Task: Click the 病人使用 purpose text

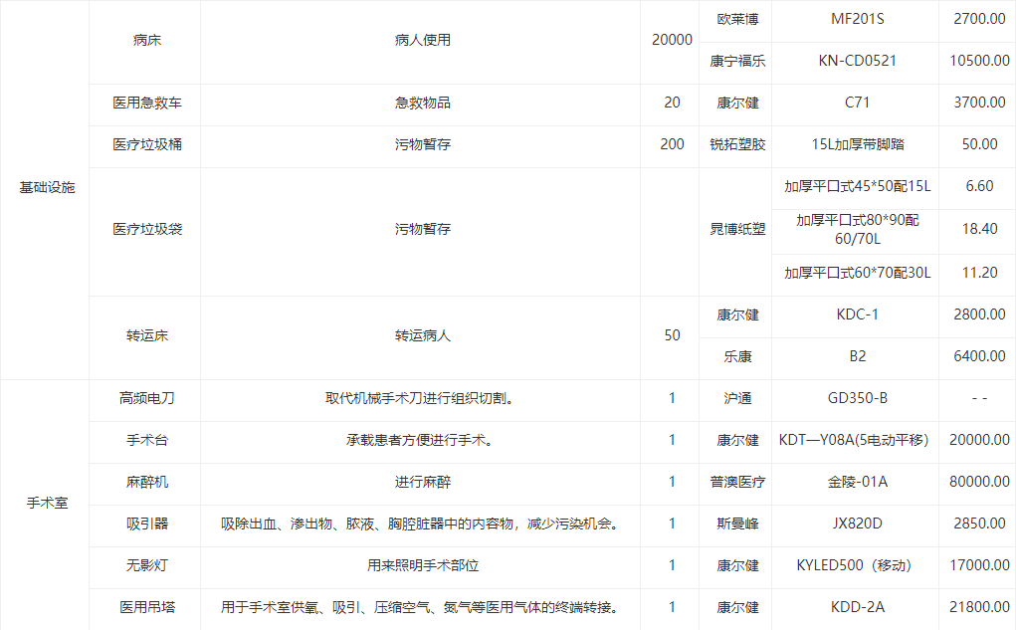Action: [x=423, y=40]
